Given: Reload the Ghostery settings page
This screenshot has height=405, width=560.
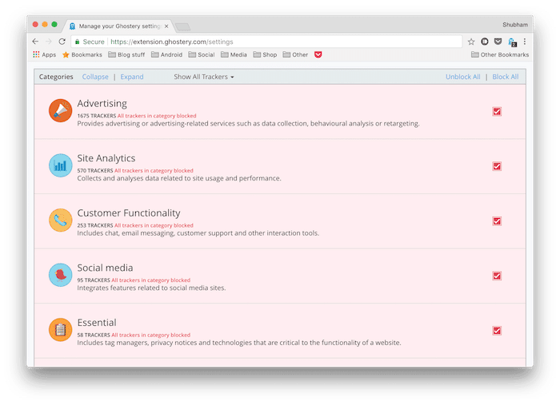Looking at the screenshot, I should point(62,42).
